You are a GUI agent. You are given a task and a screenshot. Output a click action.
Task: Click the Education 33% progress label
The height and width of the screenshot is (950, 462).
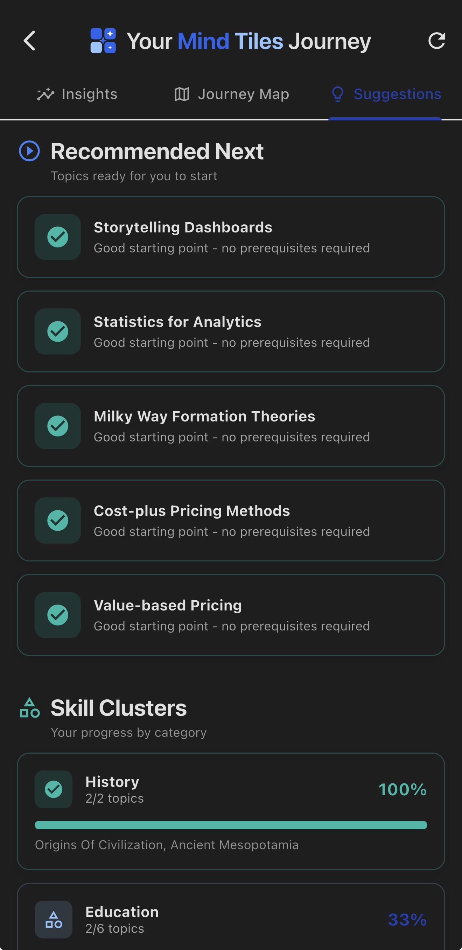[407, 920]
